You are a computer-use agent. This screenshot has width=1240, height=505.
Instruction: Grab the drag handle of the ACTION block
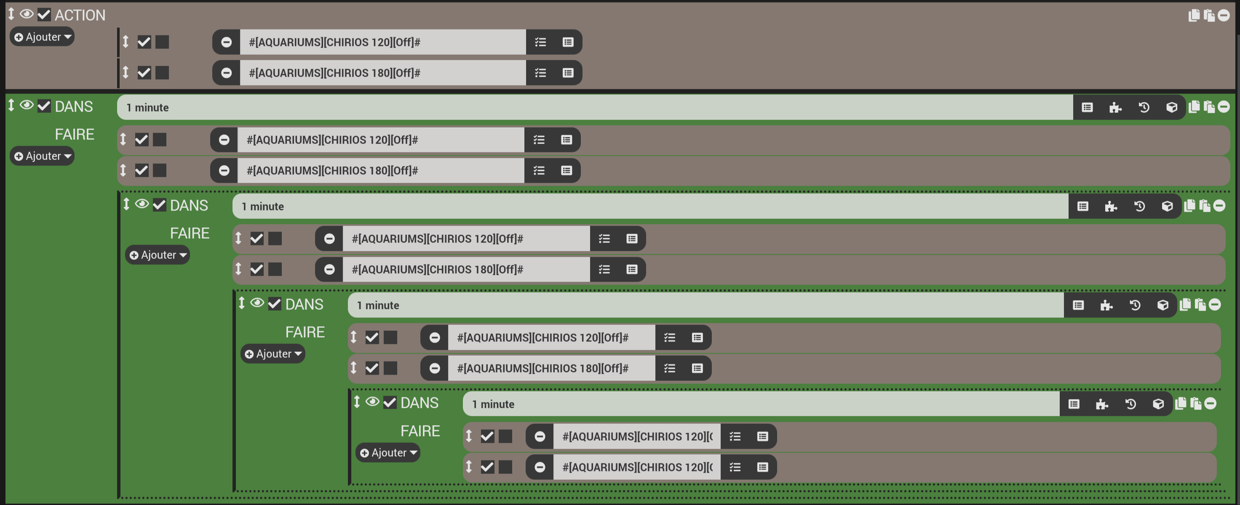point(11,14)
